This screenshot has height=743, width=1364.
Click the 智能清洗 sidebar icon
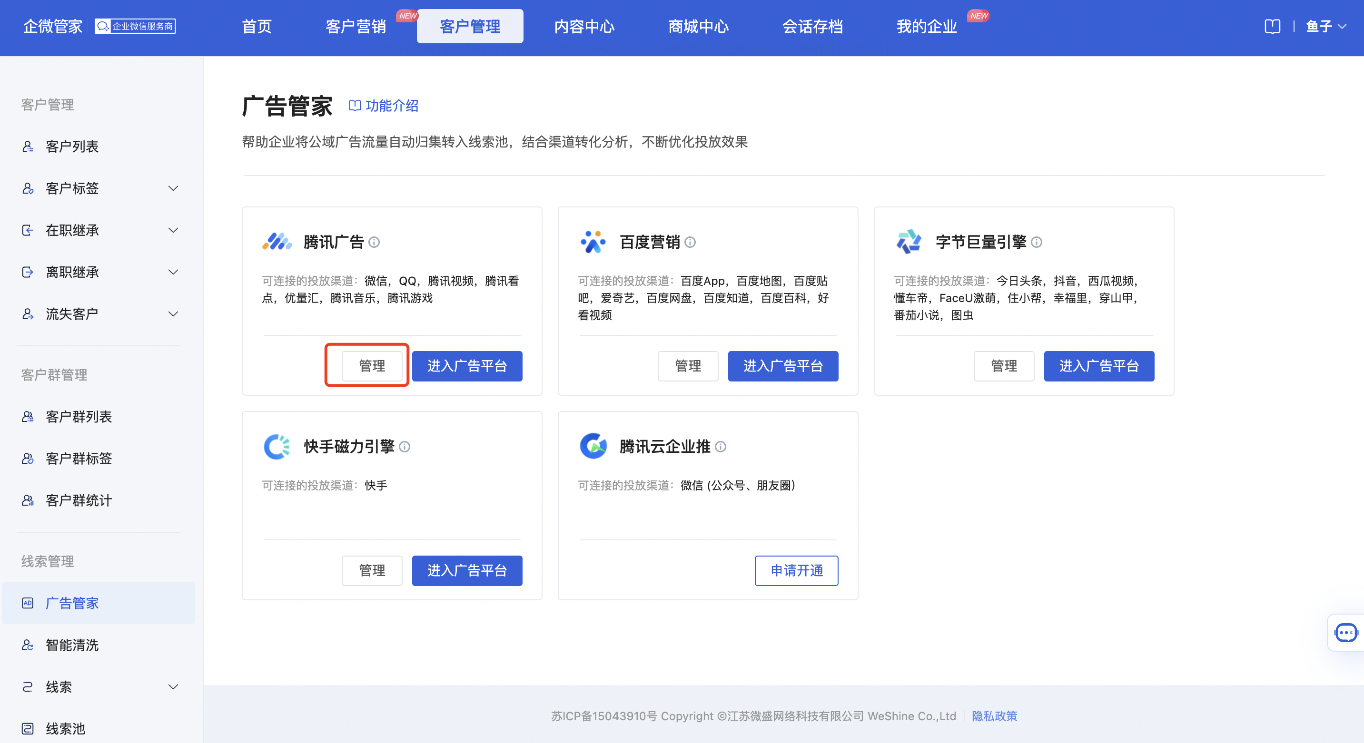click(x=28, y=645)
